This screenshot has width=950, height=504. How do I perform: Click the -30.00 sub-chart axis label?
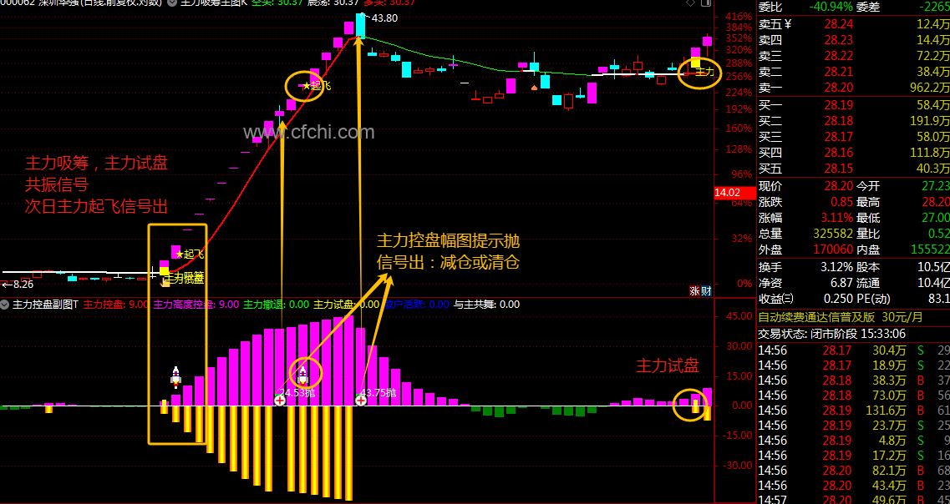point(737,466)
